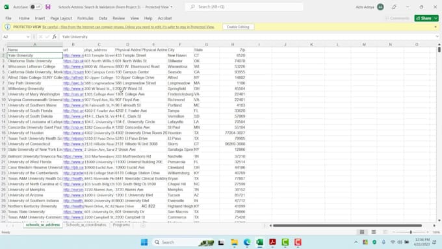Open the URL link in Oklahoma State row

(x=73, y=61)
